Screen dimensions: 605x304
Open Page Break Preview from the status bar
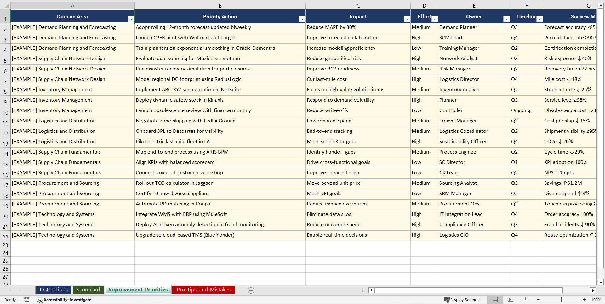[x=526, y=300]
